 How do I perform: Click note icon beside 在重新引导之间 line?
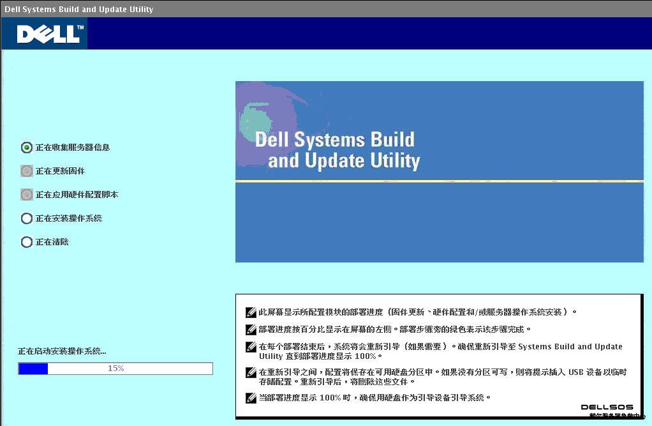(251, 372)
